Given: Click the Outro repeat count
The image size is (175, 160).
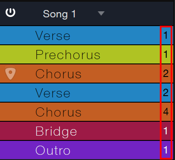Looking at the screenshot, I should [x=165, y=150].
